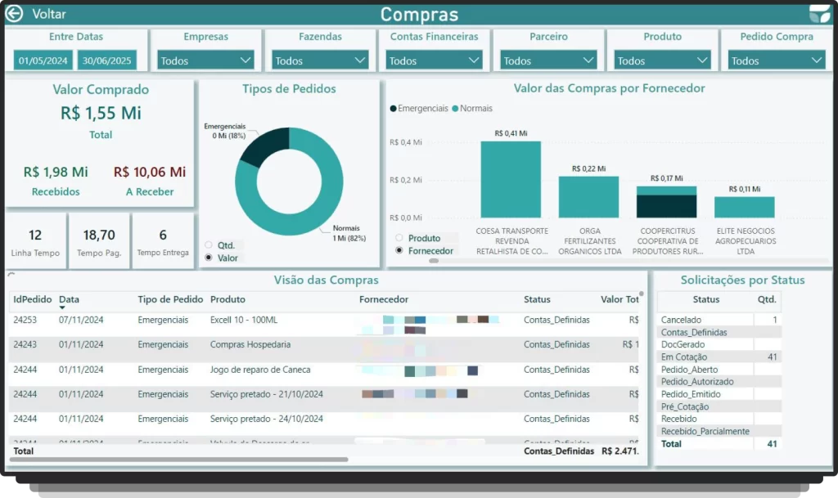This screenshot has height=498, width=838.
Task: Click the COESA TRANSPORTE bar in chart
Action: pos(511,179)
